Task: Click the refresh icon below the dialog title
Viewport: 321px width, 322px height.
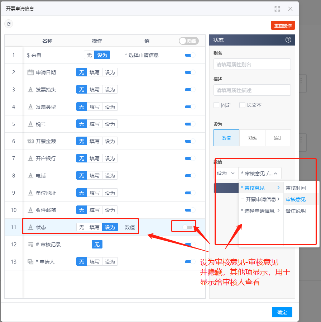Action: [9, 24]
